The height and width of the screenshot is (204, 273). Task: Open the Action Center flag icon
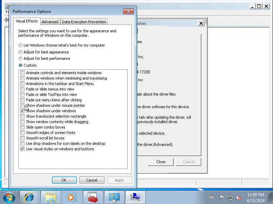[221, 198]
